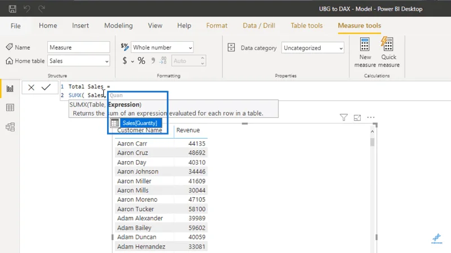Click the Quick measure button

tap(388, 52)
